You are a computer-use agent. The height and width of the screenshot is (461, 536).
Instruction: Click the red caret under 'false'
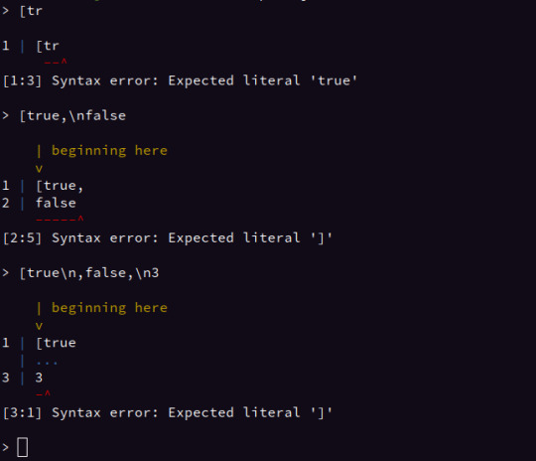(x=80, y=219)
